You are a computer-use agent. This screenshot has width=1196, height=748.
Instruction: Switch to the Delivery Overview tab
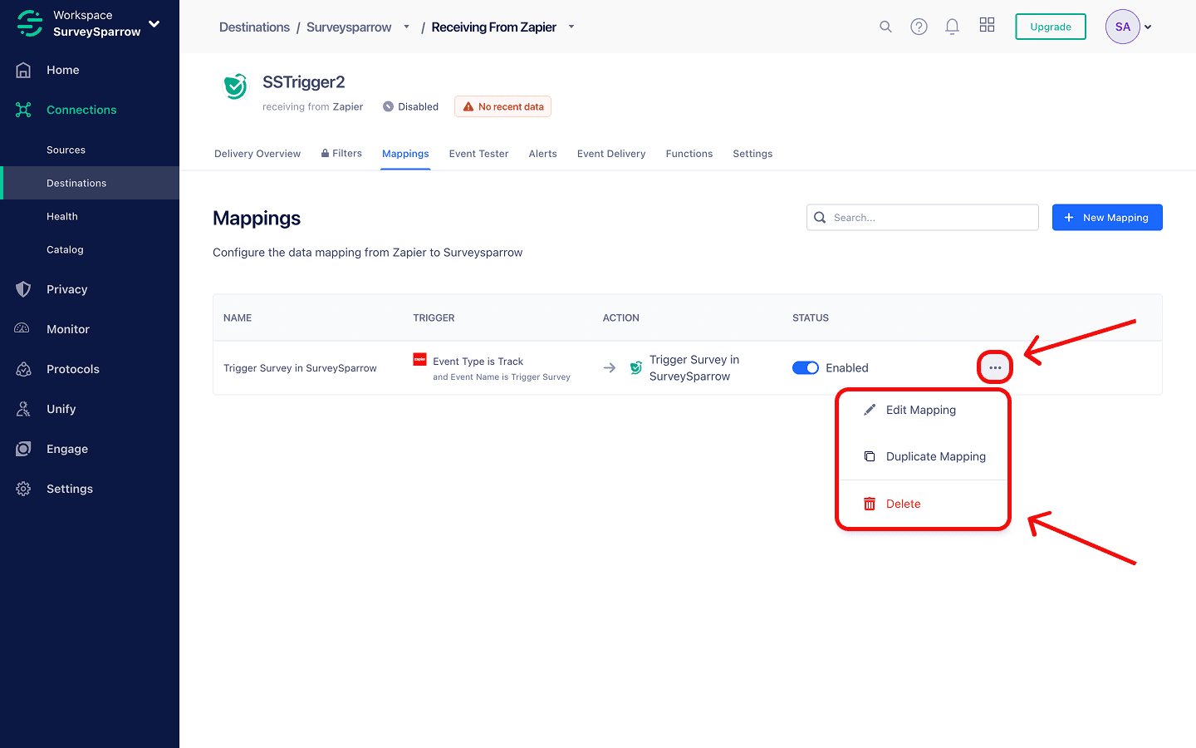tap(257, 154)
